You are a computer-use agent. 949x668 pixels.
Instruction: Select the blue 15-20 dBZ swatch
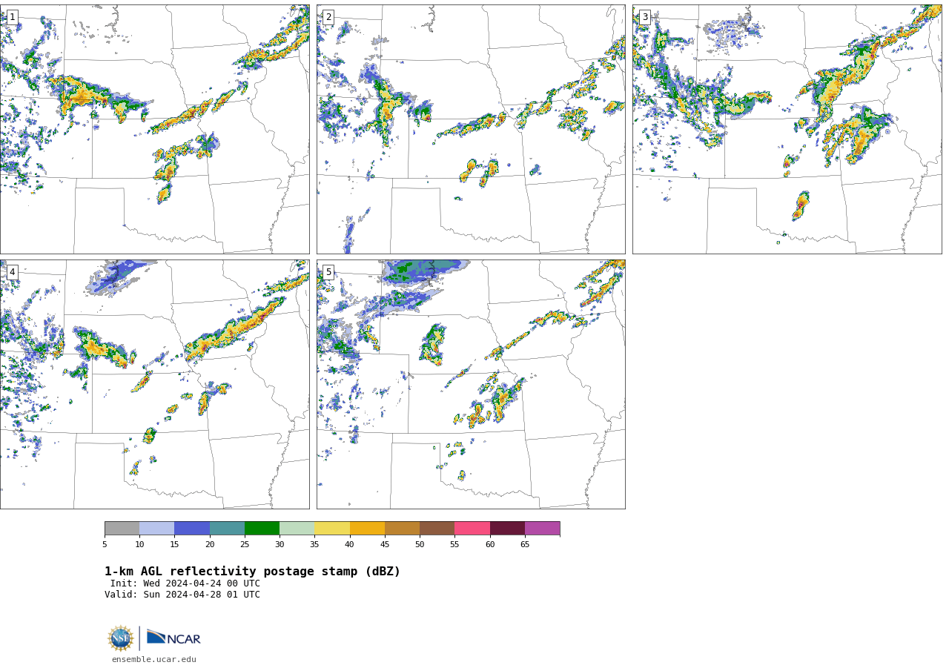pos(192,529)
